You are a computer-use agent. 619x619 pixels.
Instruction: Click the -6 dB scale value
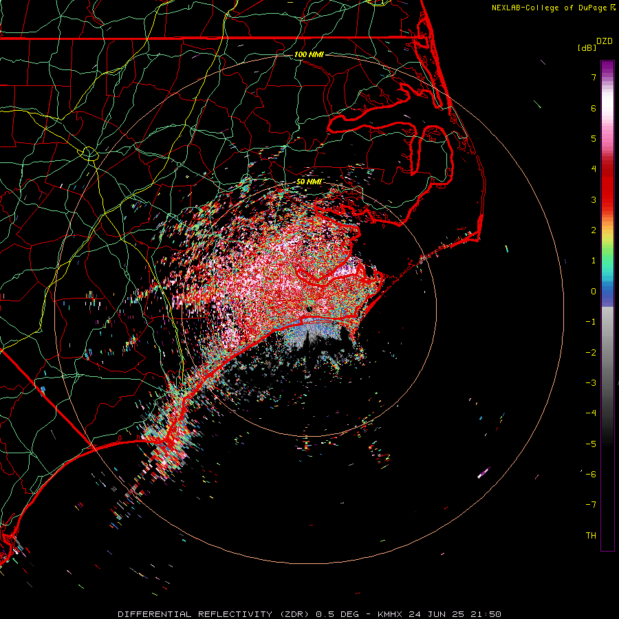click(x=591, y=474)
